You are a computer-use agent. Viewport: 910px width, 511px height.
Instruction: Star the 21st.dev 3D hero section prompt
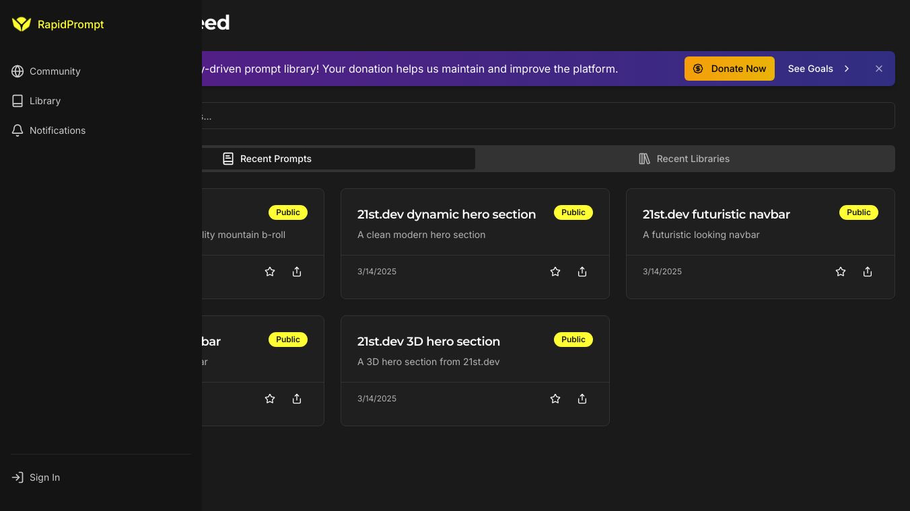(555, 399)
